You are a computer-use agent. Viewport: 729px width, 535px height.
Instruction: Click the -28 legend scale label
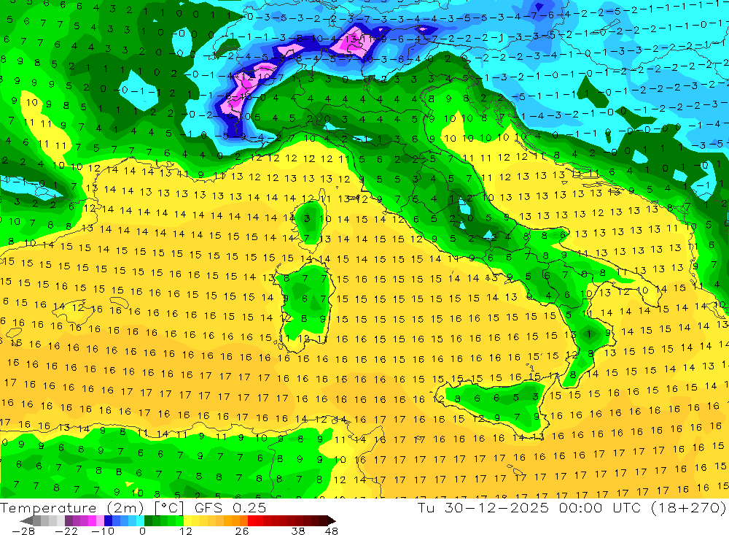click(x=23, y=531)
